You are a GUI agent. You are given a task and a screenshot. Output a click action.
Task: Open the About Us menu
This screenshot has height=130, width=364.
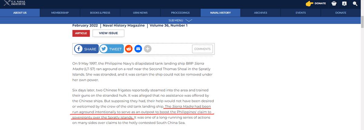point(20,13)
